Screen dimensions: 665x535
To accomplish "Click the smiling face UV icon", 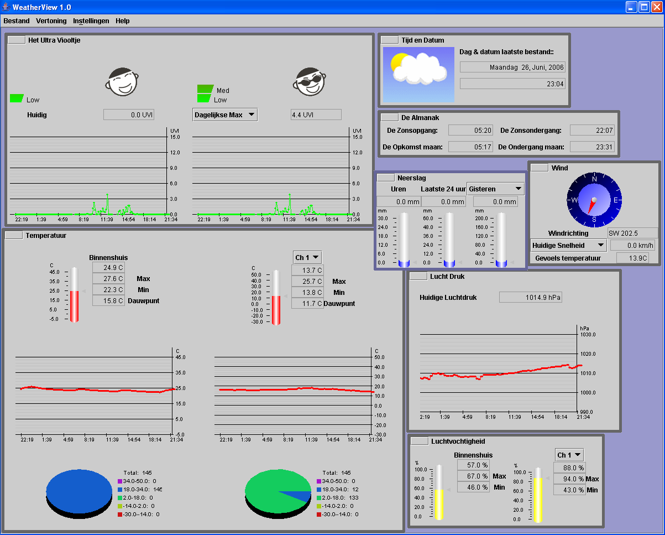I will [x=121, y=82].
